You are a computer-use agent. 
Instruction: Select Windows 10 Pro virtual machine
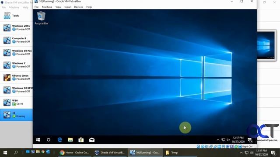(x=16, y=52)
